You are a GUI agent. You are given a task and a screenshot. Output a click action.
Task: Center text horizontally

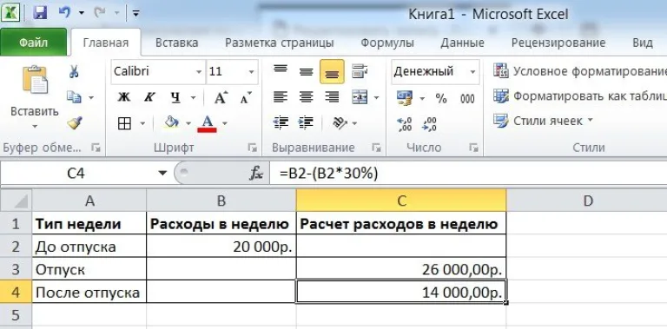pos(307,98)
